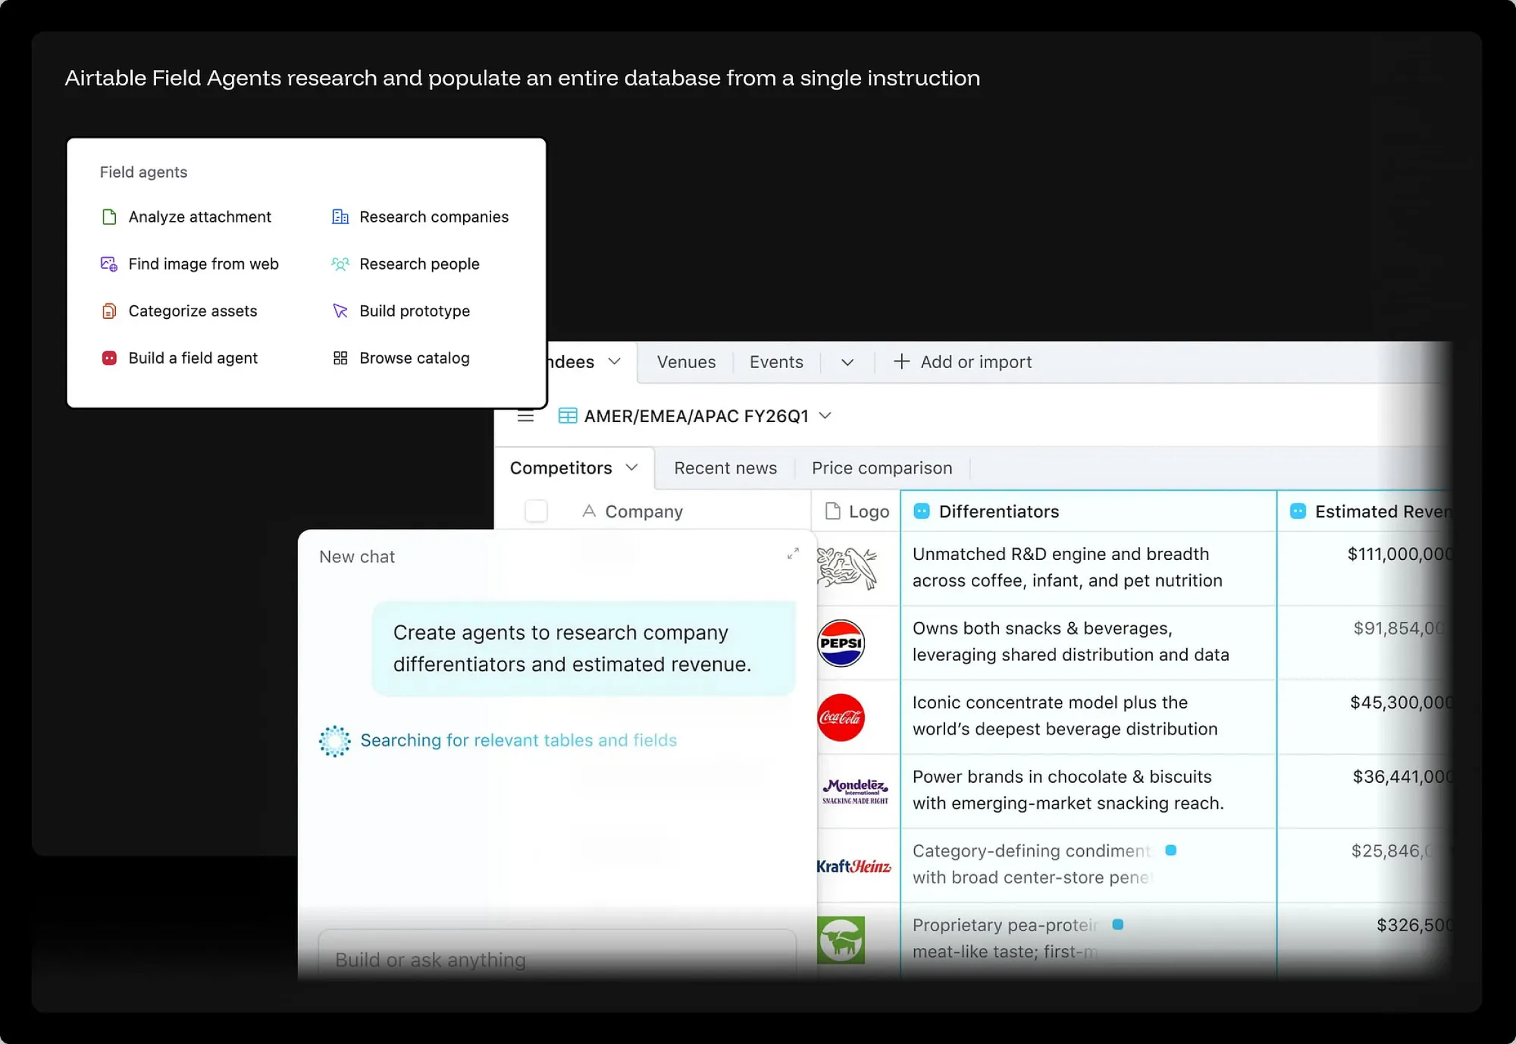Click the Logo column header

856,511
